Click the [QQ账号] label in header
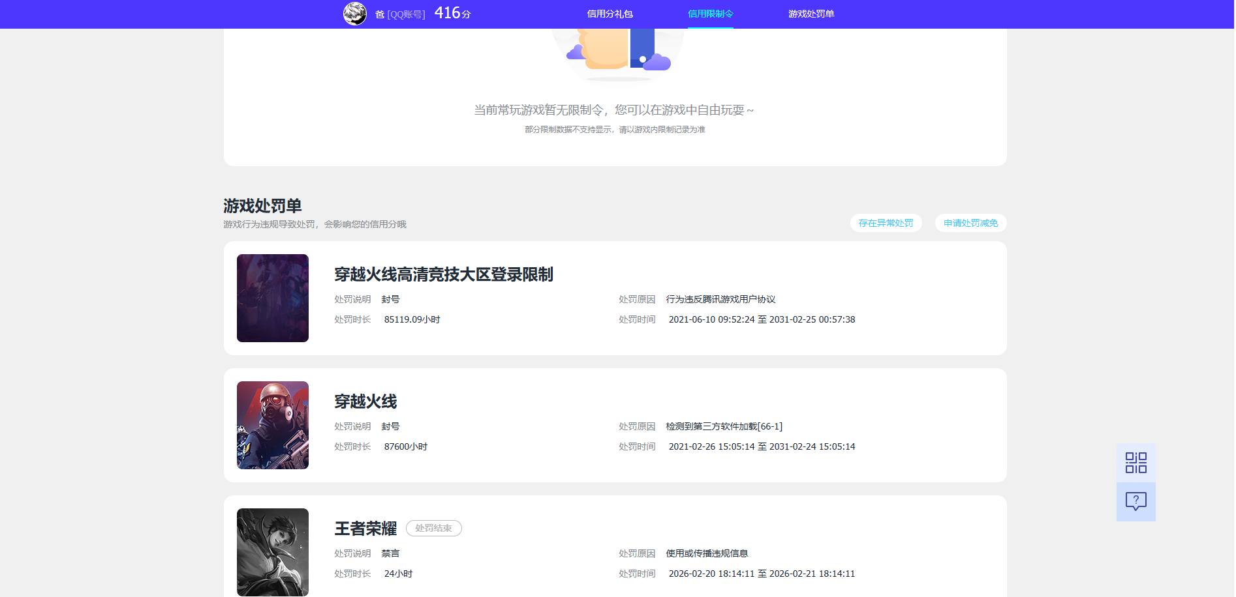This screenshot has width=1236, height=597. [406, 14]
